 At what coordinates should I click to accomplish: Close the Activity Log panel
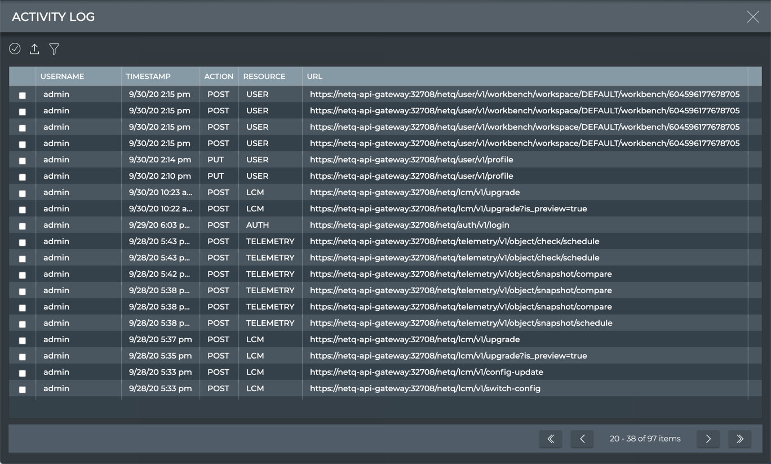point(752,17)
